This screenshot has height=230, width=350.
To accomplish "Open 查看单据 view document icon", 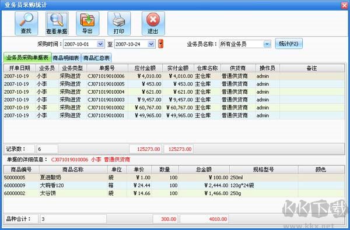I will (57, 23).
